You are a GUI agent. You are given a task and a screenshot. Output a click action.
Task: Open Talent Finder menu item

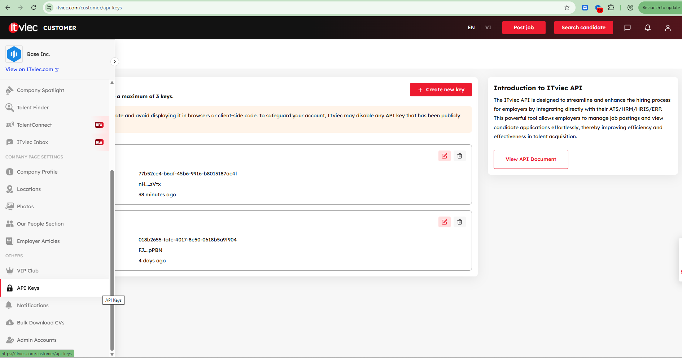pyautogui.click(x=55, y=108)
